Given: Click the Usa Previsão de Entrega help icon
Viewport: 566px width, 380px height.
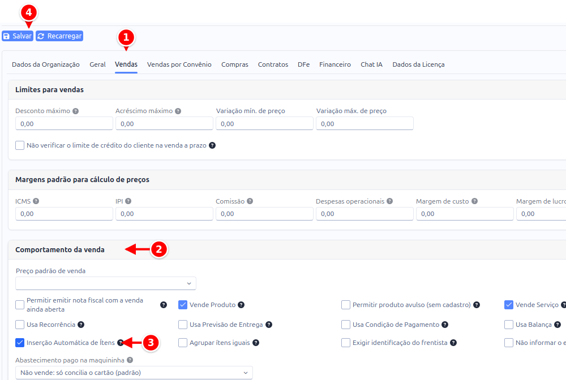Looking at the screenshot, I should [268, 325].
